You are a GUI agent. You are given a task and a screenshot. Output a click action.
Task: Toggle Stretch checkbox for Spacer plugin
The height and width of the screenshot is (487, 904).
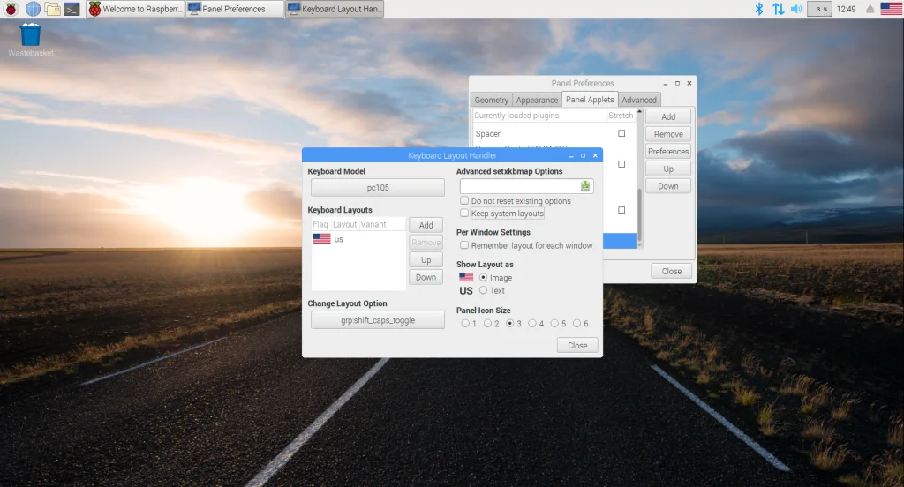point(621,133)
